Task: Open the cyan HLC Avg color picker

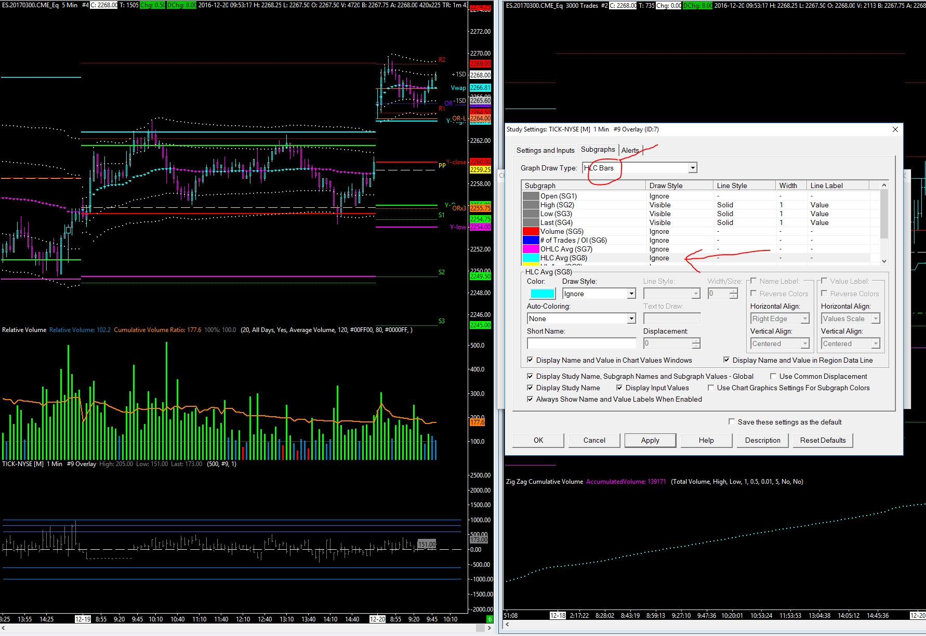Action: [x=542, y=294]
